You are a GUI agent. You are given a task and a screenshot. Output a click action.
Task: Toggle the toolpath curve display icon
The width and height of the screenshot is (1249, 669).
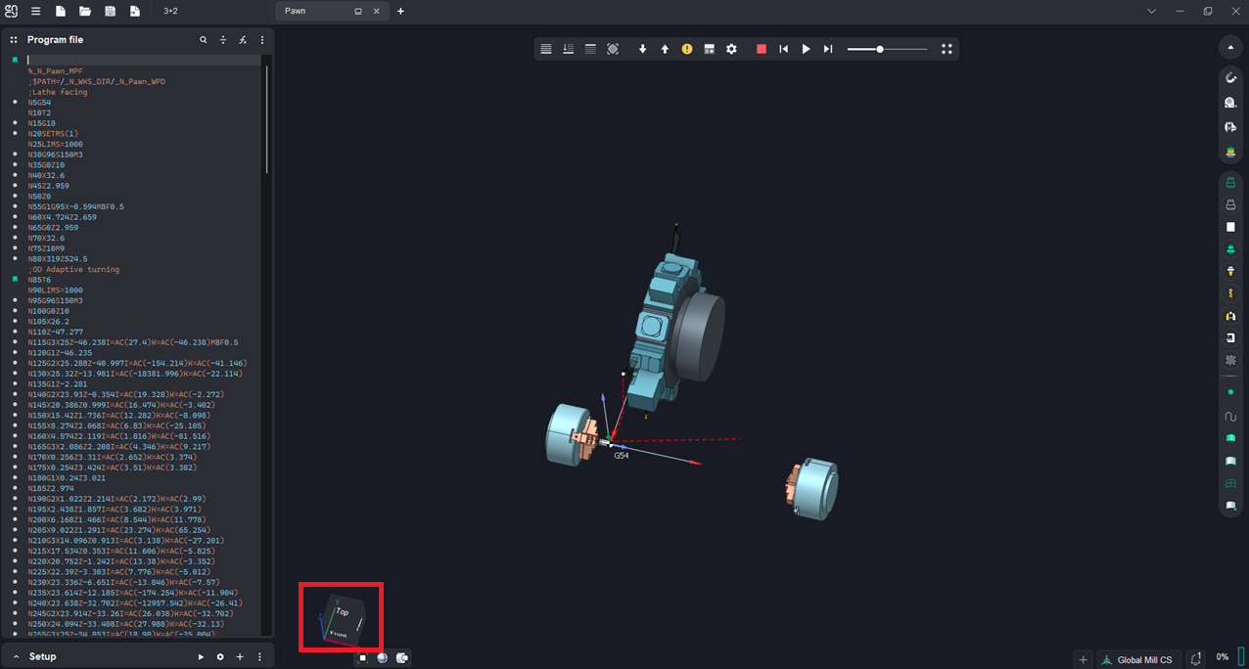[x=1230, y=417]
